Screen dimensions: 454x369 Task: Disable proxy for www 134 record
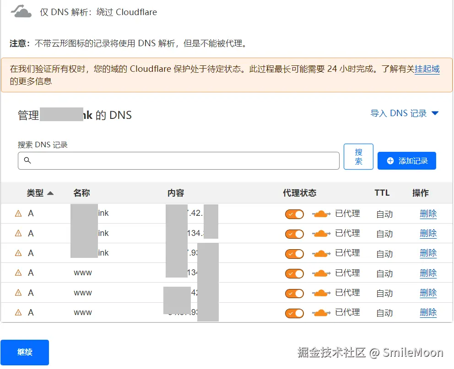(x=294, y=273)
